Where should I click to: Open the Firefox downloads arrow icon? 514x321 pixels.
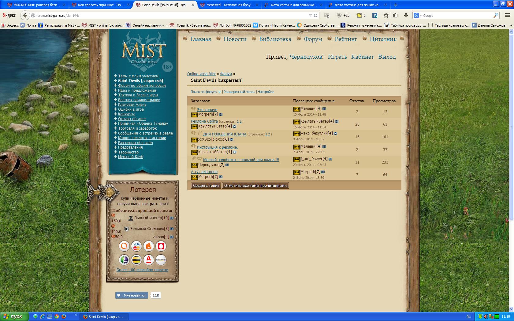click(x=406, y=15)
